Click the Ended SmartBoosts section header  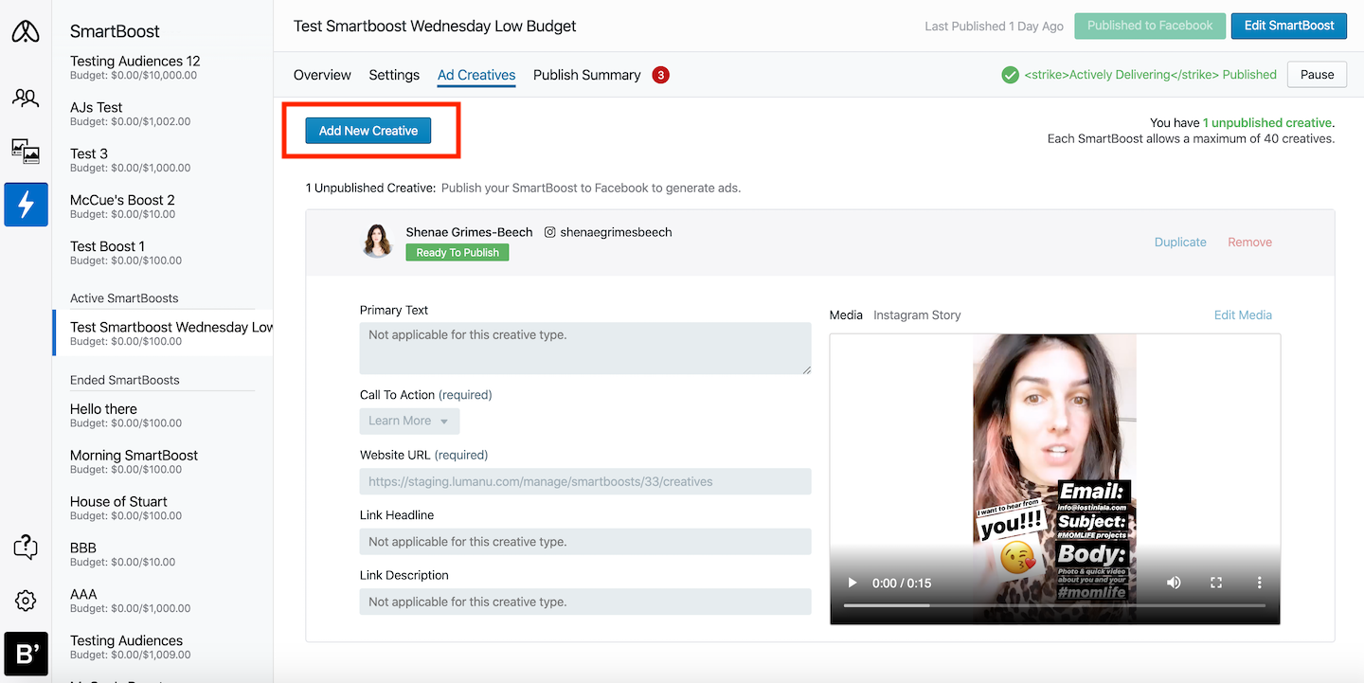click(x=124, y=380)
